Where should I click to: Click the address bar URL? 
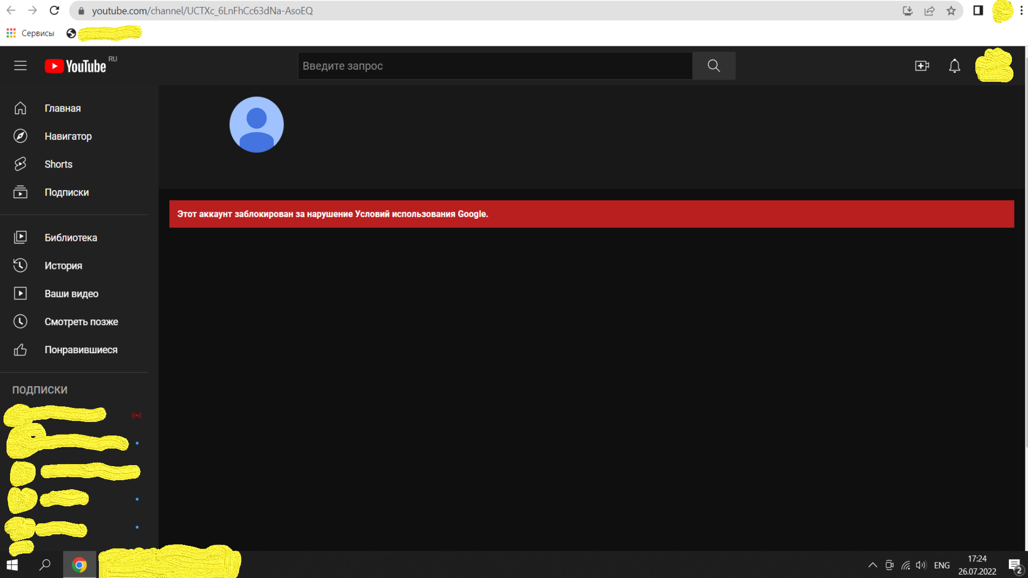pos(202,11)
